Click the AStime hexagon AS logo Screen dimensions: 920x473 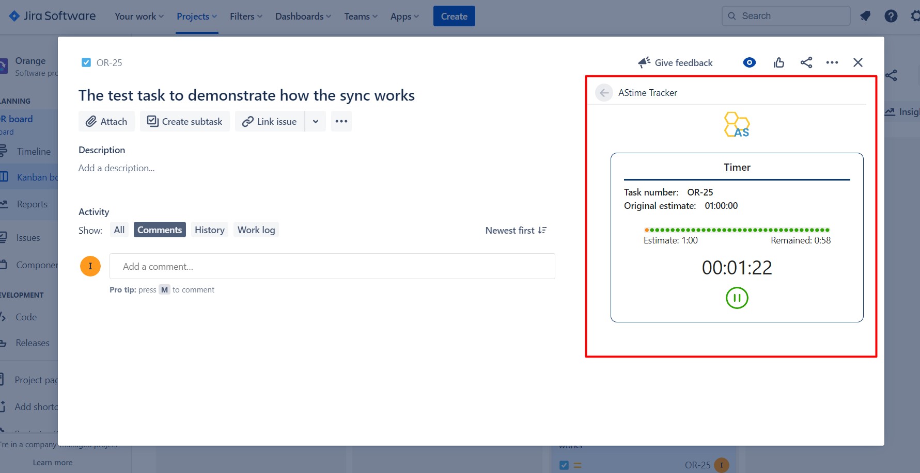pos(737,125)
